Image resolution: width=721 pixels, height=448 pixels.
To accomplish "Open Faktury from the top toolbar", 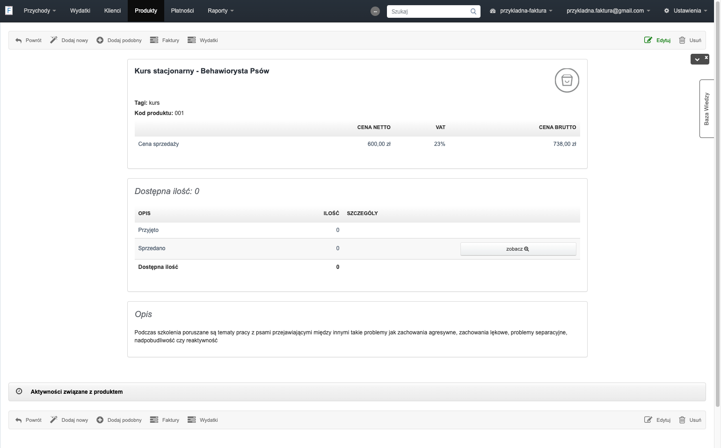I will (165, 40).
